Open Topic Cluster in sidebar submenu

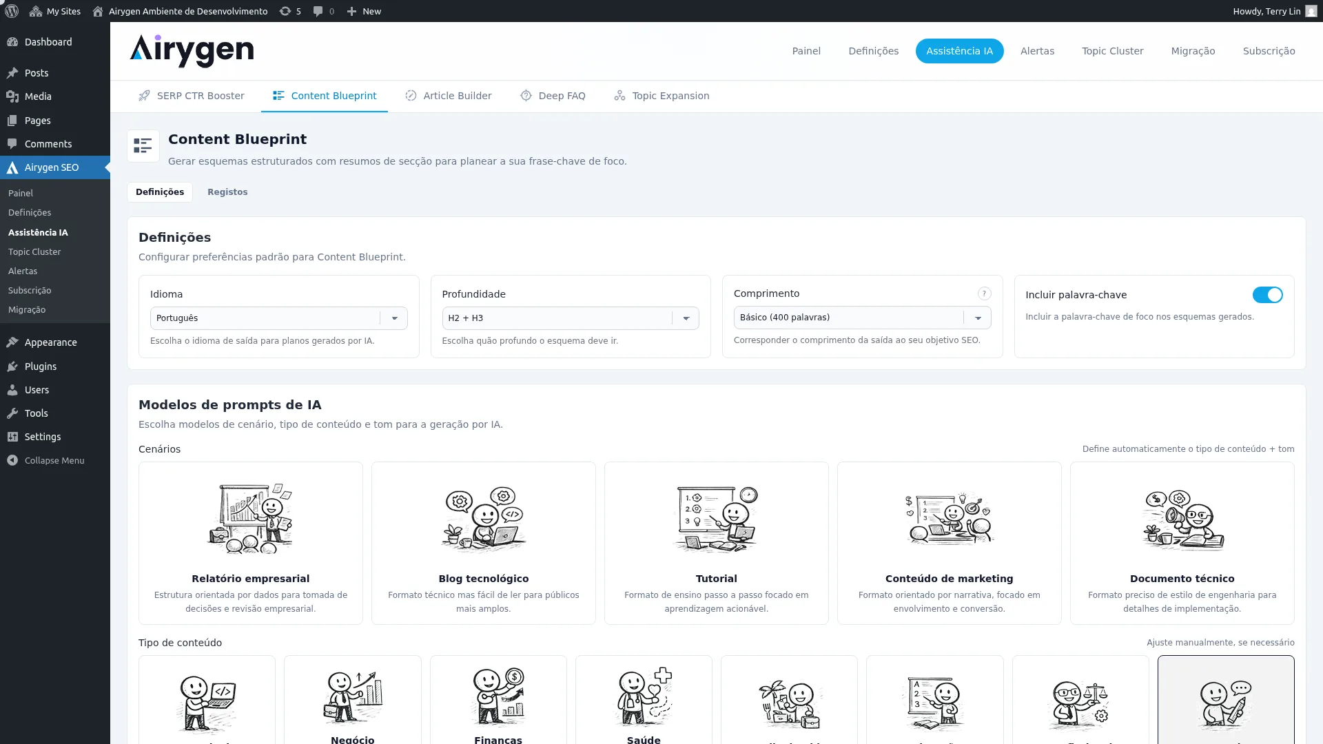point(34,252)
